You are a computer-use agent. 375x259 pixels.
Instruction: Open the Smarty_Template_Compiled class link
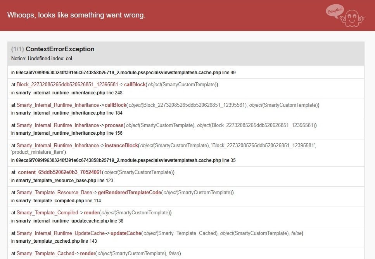47,213
